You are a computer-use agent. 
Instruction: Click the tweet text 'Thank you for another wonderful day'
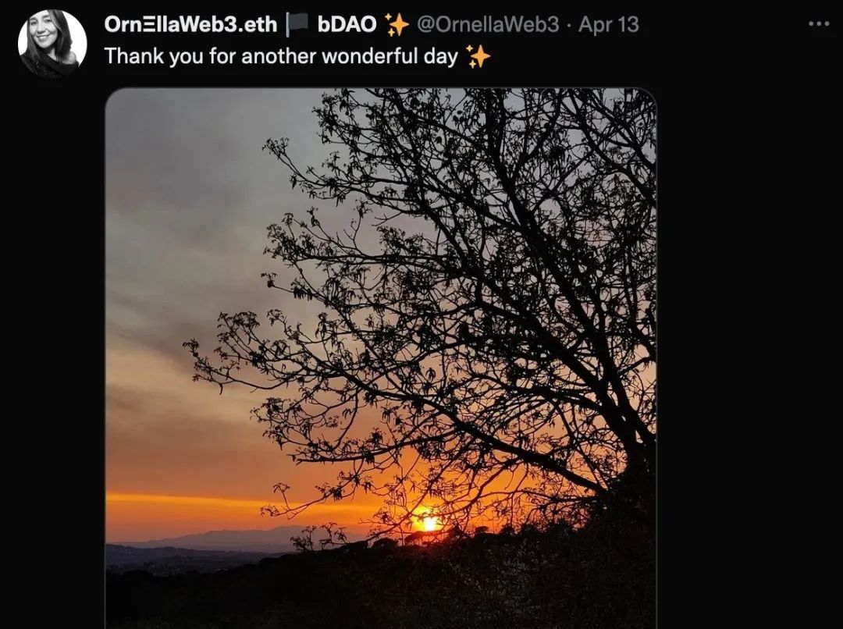click(x=281, y=56)
